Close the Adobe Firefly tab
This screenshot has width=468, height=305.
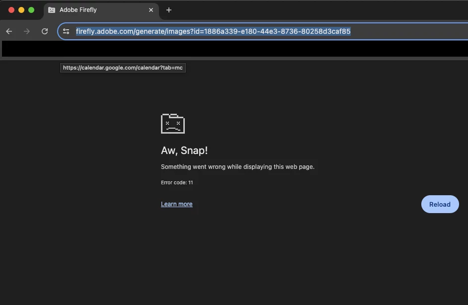pos(151,10)
